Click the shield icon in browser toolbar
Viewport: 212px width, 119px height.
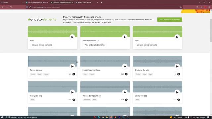pyautogui.click(x=197, y=7)
